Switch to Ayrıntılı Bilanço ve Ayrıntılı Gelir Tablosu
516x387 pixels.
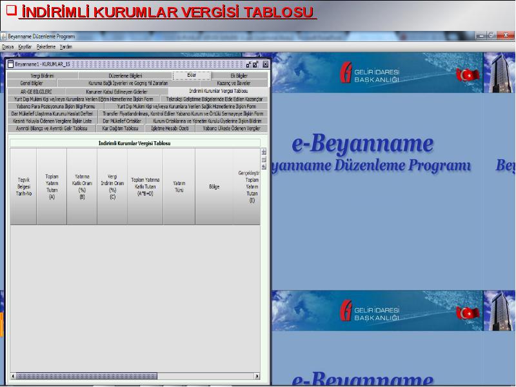click(x=52, y=128)
